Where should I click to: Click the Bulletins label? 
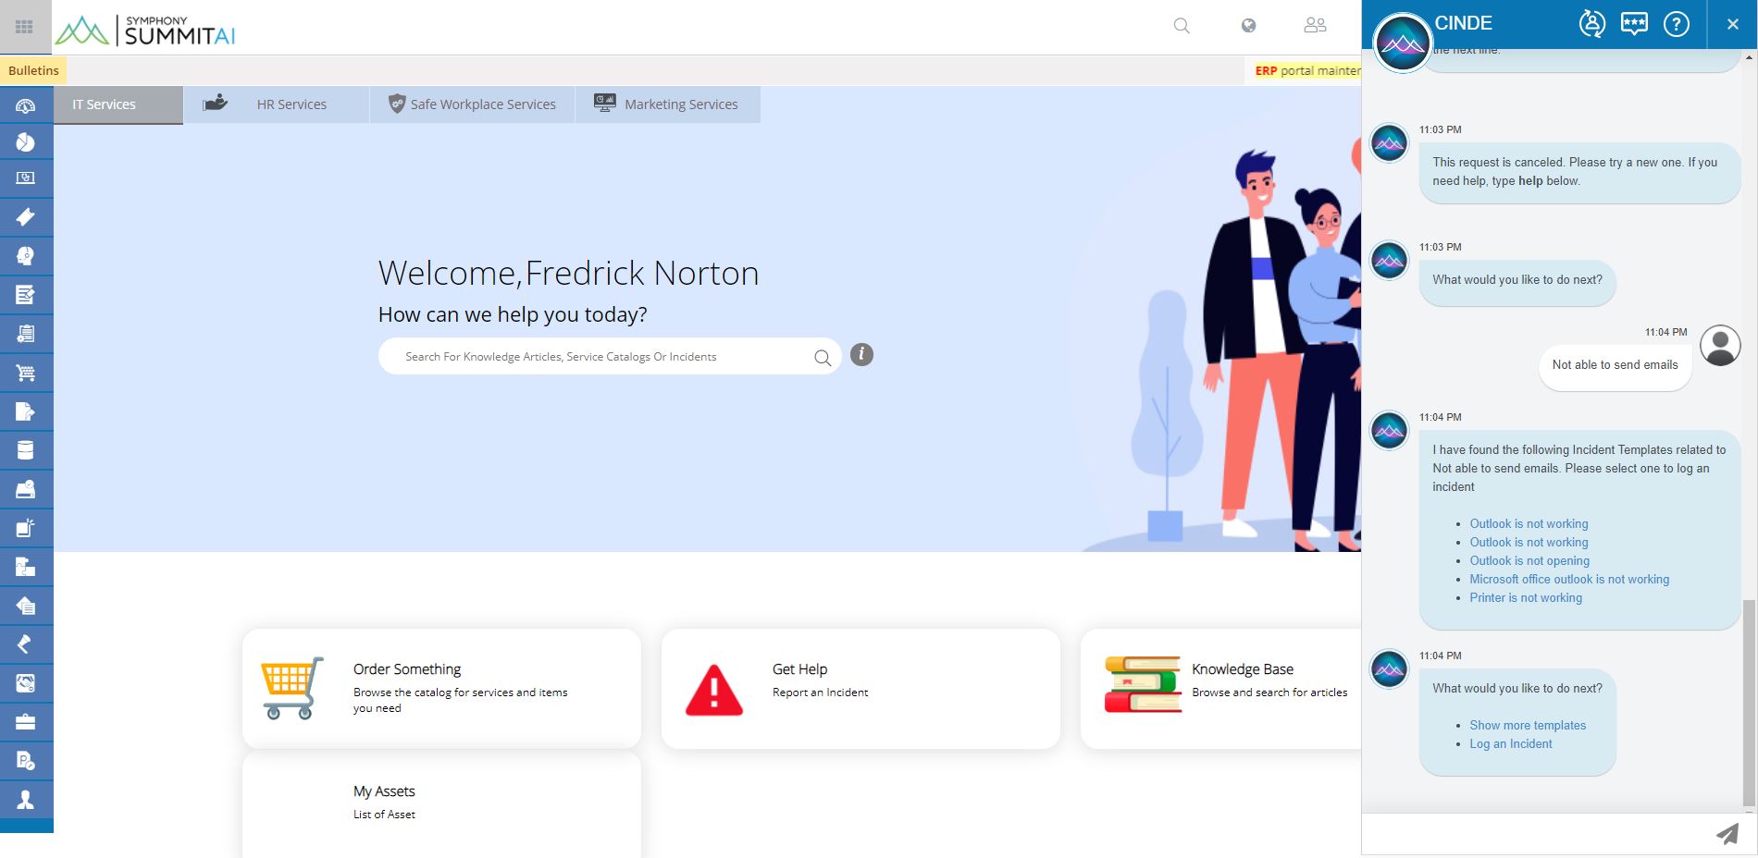[x=33, y=70]
